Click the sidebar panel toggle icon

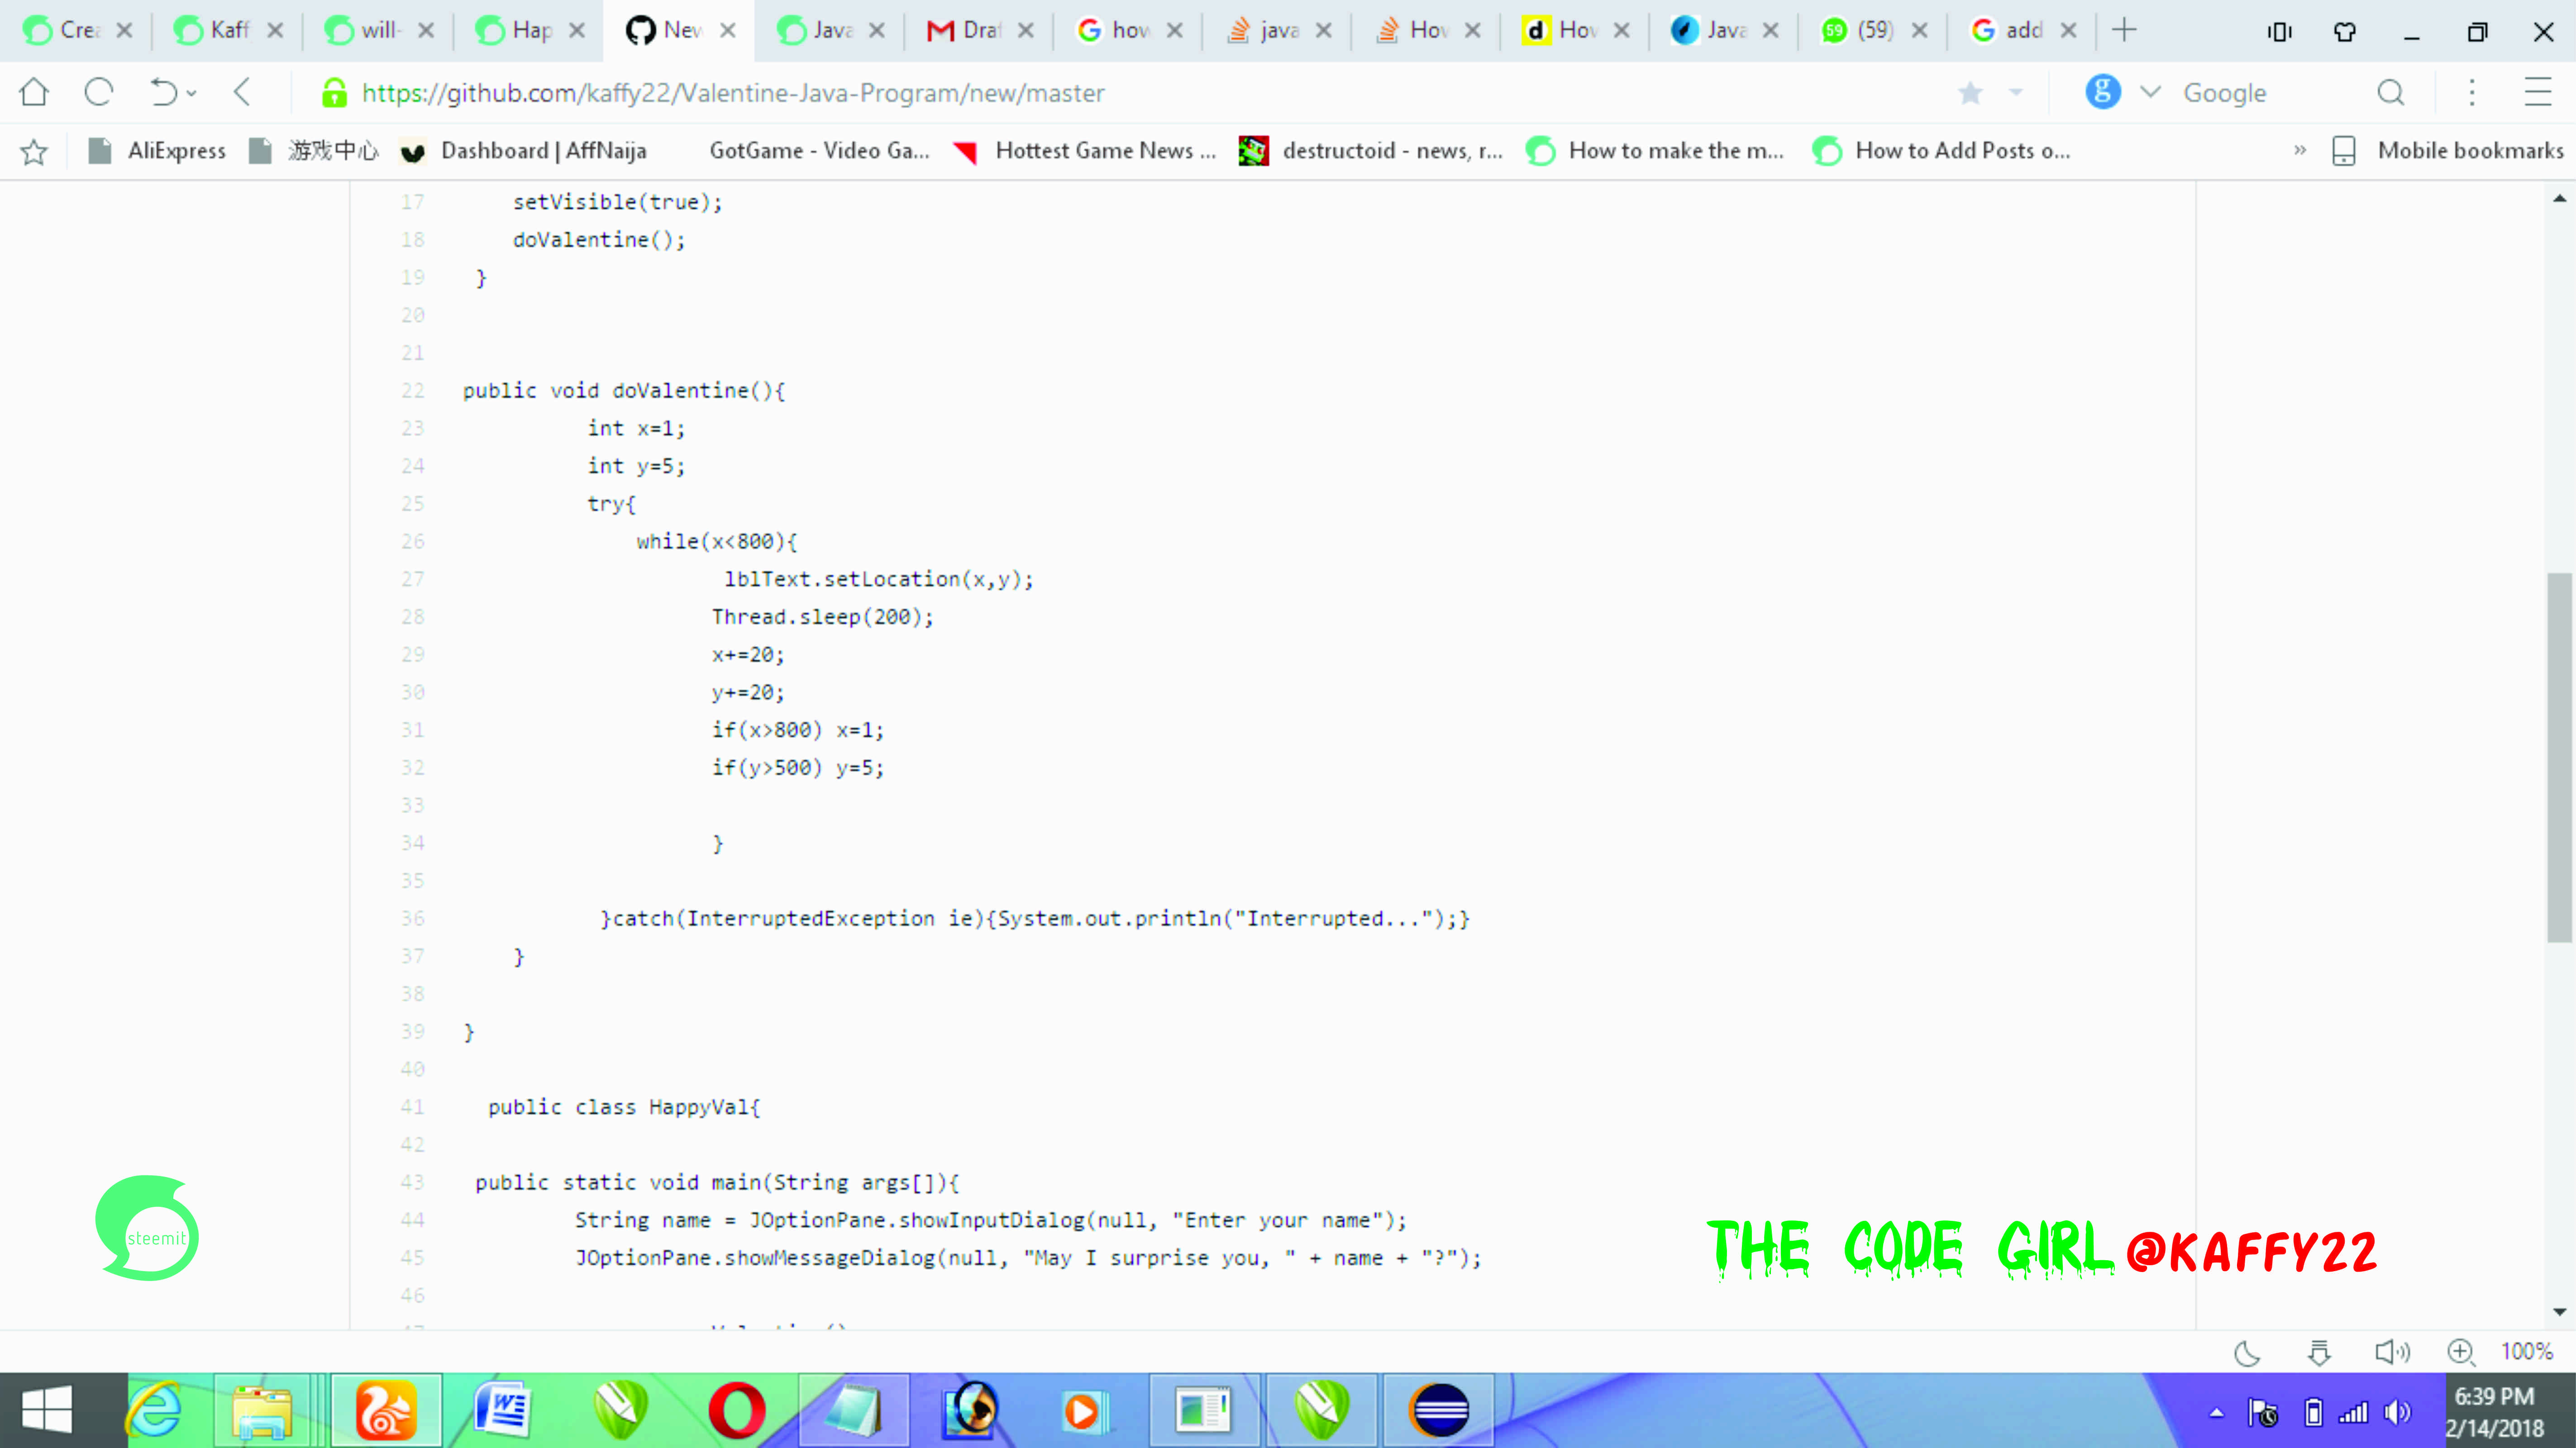(x=2279, y=32)
